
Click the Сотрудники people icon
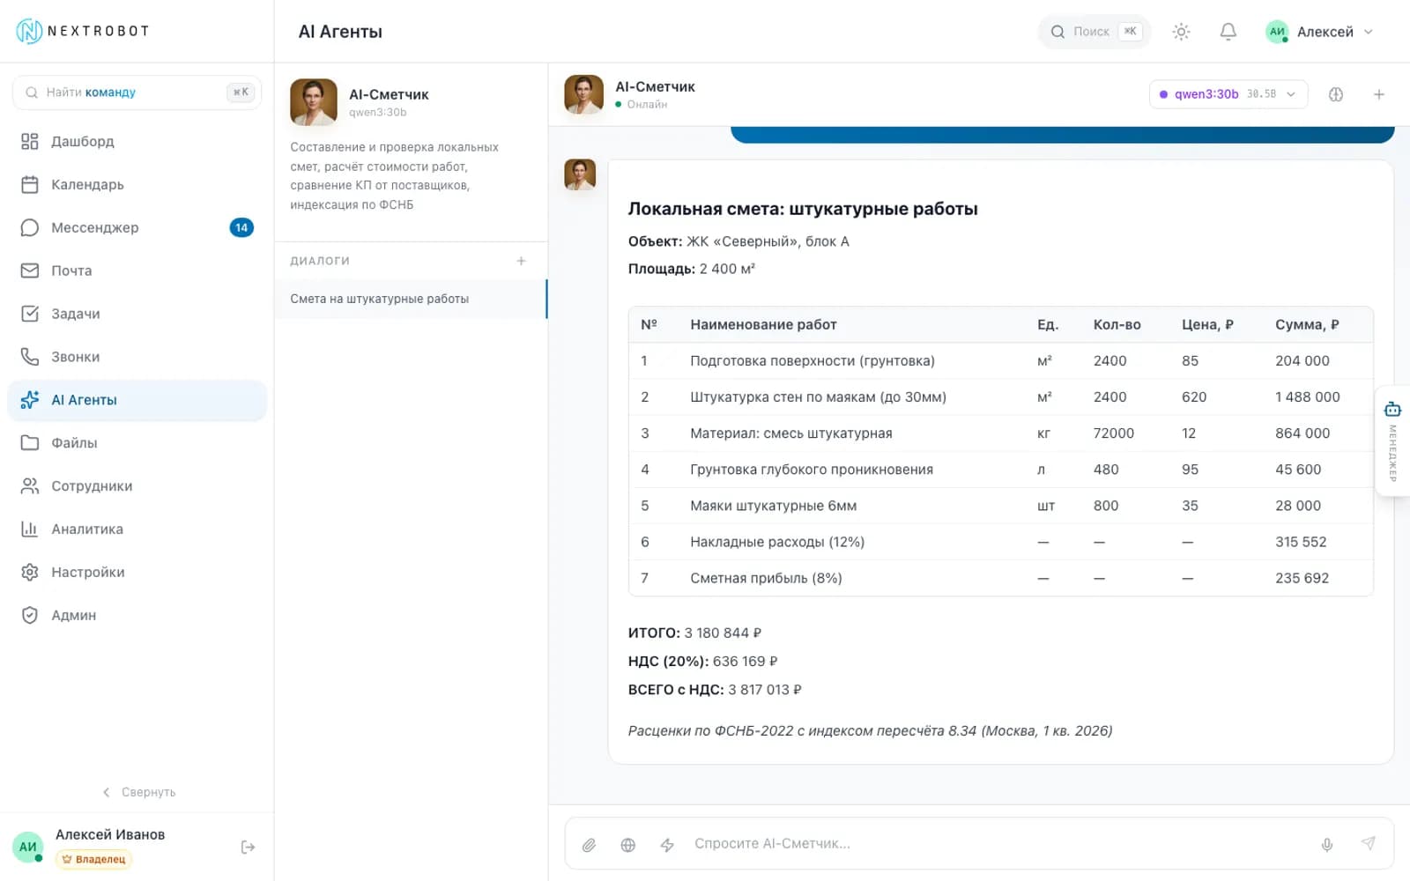30,486
